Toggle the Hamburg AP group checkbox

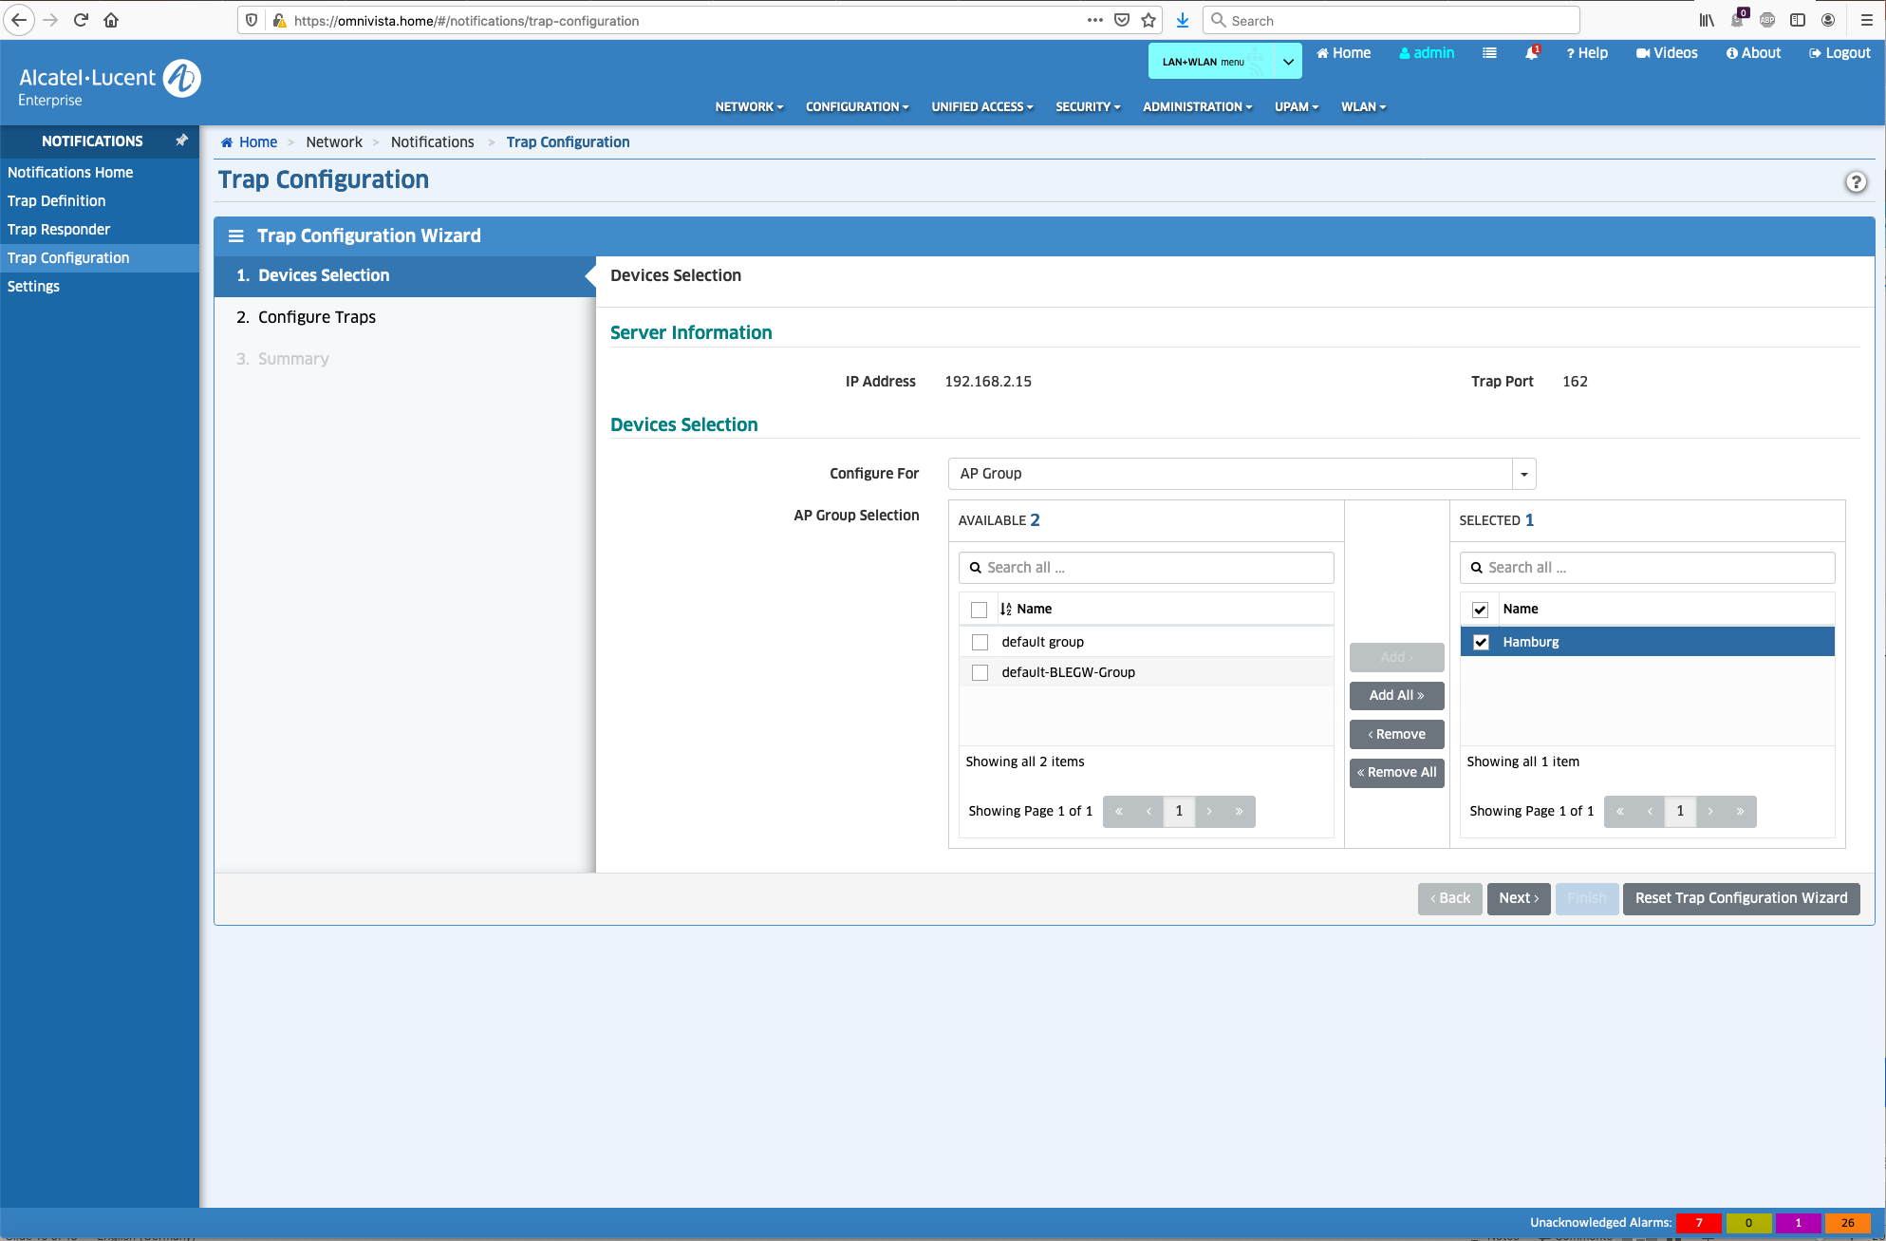[1481, 641]
